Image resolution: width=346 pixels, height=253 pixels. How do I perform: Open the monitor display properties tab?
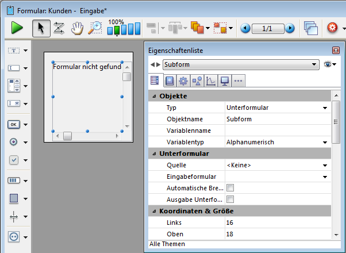point(225,80)
